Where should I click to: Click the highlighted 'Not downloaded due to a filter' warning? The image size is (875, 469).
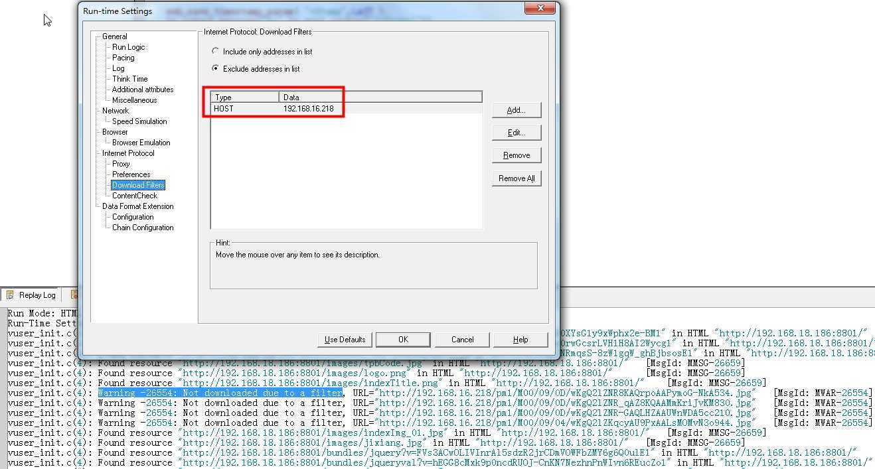click(x=220, y=393)
